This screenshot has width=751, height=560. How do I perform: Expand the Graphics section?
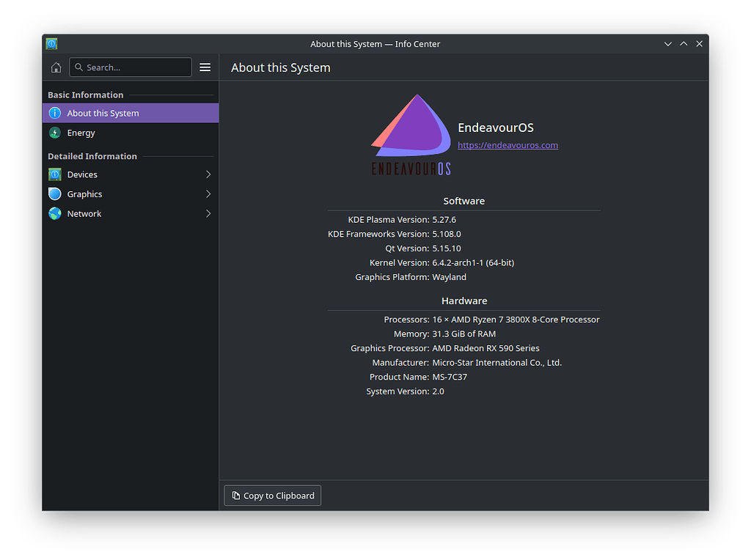point(208,194)
